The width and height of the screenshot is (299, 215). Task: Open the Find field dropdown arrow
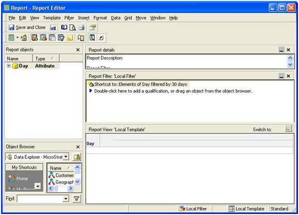[x=66, y=199]
